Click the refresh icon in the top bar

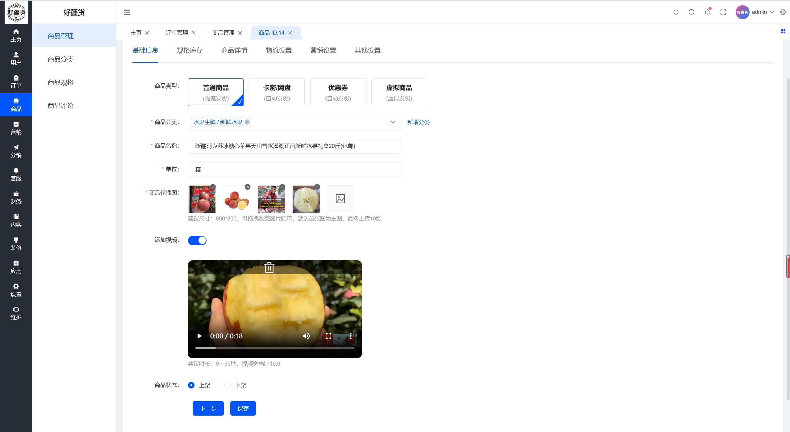pyautogui.click(x=675, y=12)
